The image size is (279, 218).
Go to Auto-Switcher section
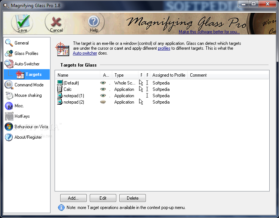[27, 64]
